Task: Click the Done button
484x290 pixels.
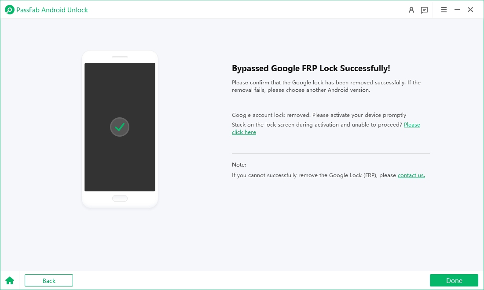Action: click(454, 280)
